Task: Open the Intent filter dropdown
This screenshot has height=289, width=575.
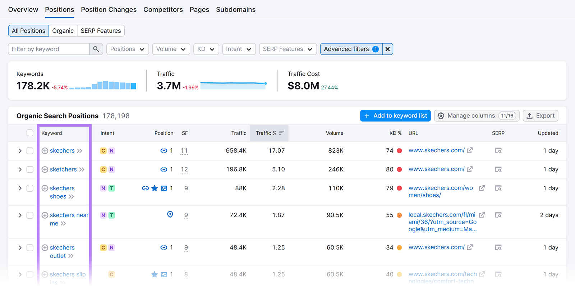Action: [x=239, y=49]
